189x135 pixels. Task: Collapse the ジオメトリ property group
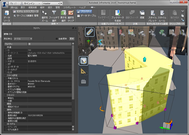(5, 95)
